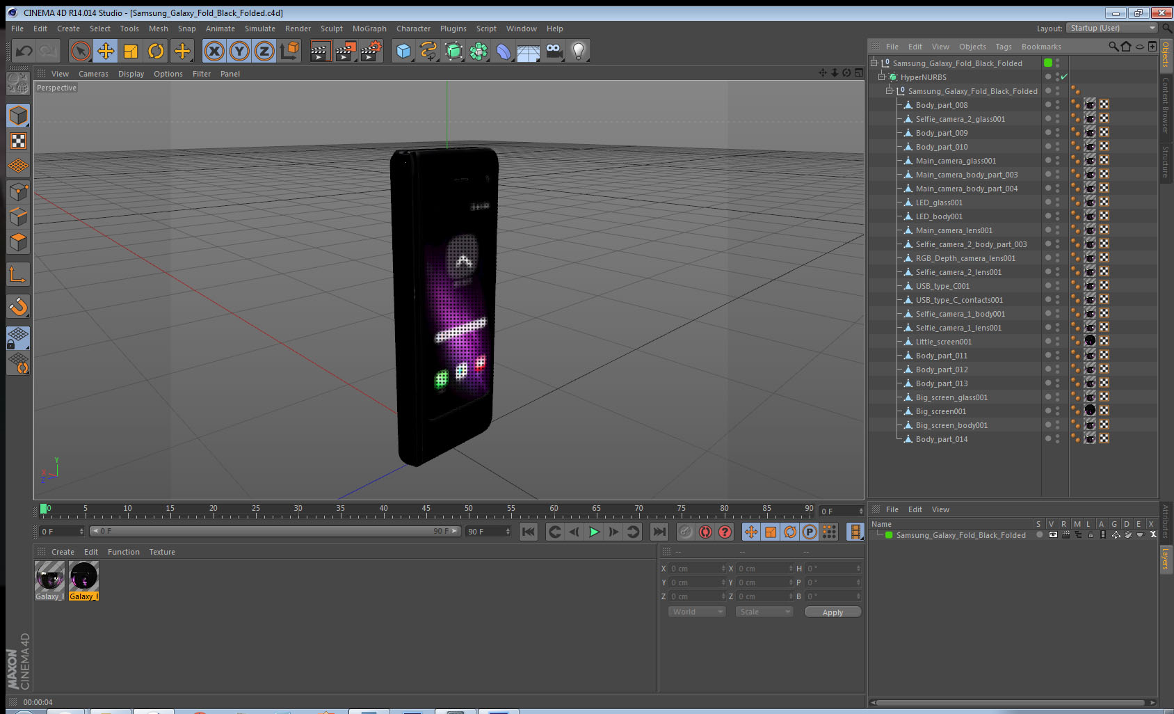Add a Cube primitive object
1174x714 pixels.
[403, 51]
